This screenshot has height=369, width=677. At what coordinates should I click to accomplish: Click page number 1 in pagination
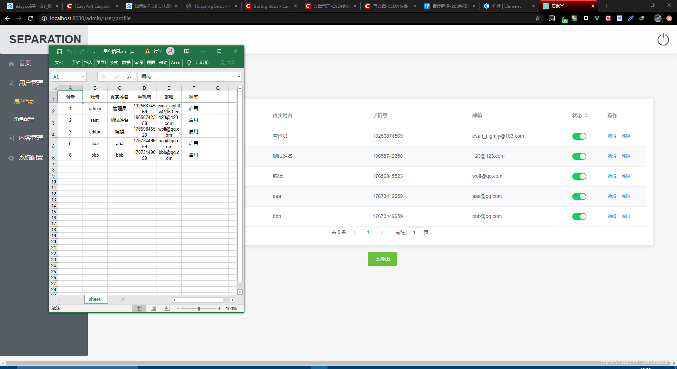(x=368, y=232)
